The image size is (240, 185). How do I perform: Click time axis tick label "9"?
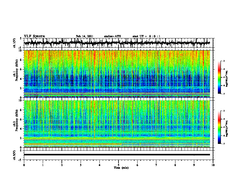tap(194, 165)
